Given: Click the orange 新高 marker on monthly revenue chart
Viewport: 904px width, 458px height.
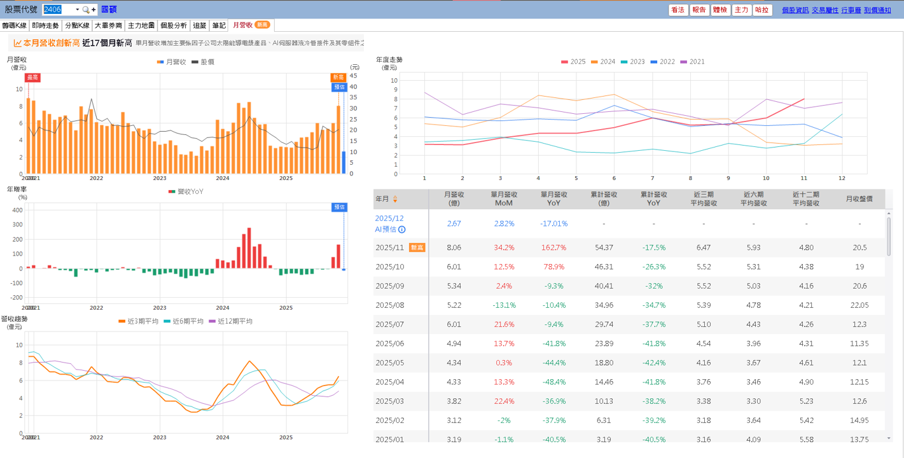Looking at the screenshot, I should [x=338, y=77].
